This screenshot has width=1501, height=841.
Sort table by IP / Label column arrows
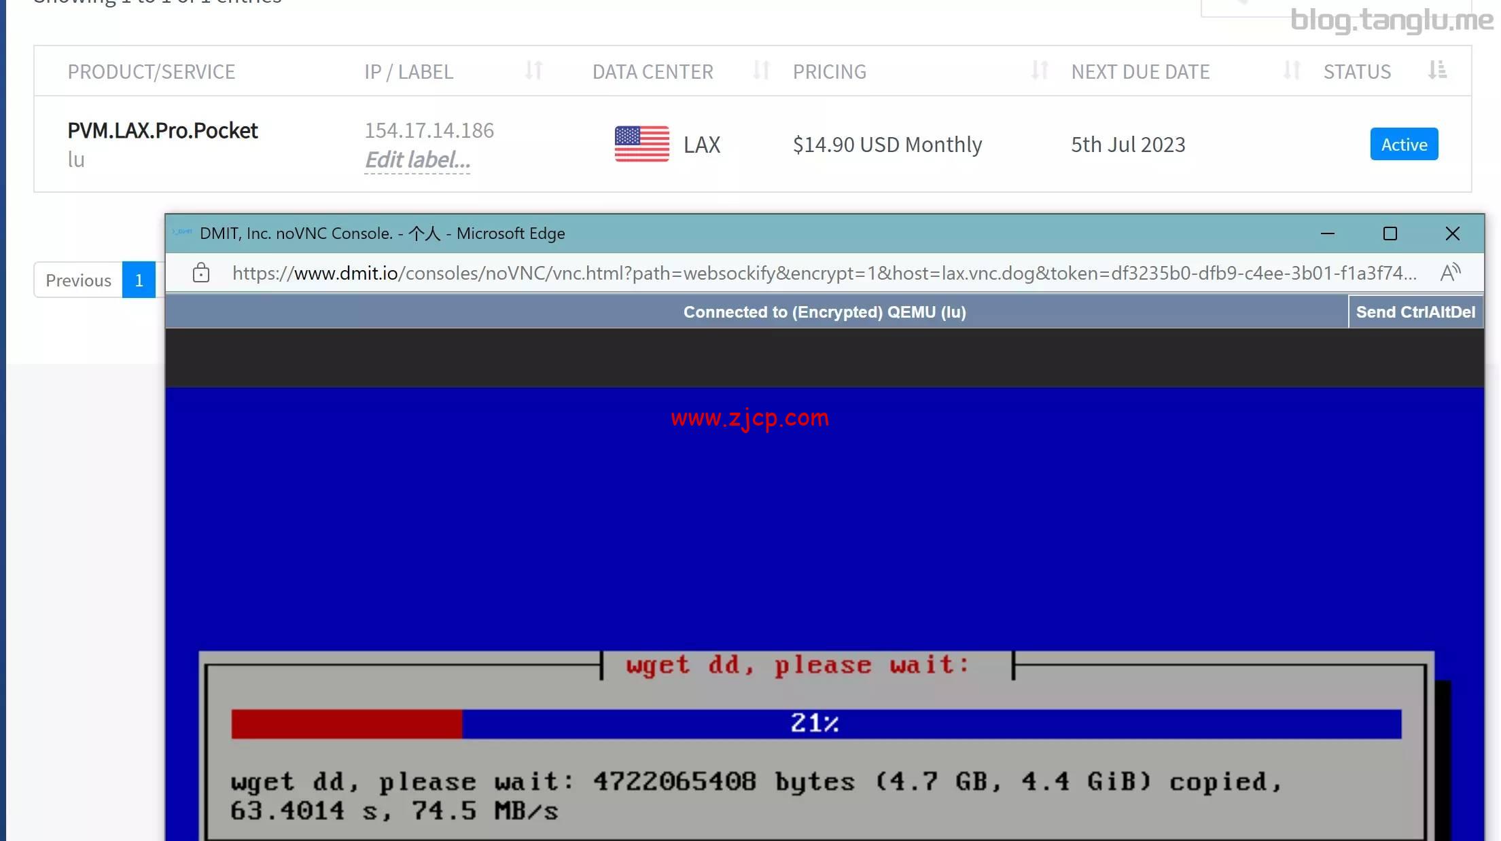(534, 71)
